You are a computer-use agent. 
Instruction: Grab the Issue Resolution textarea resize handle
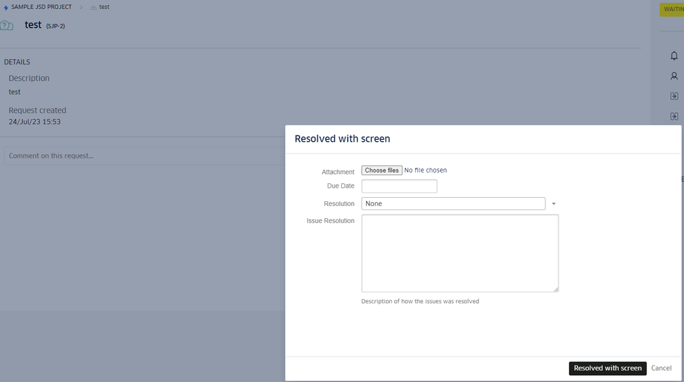557,289
